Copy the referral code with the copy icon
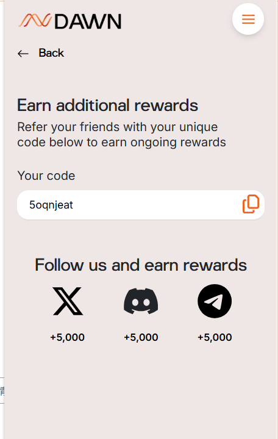This screenshot has height=439, width=278. (x=251, y=204)
